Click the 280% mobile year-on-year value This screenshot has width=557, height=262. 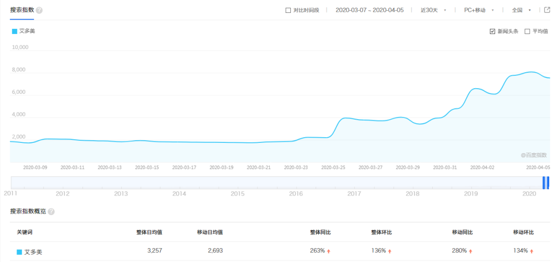(x=460, y=251)
